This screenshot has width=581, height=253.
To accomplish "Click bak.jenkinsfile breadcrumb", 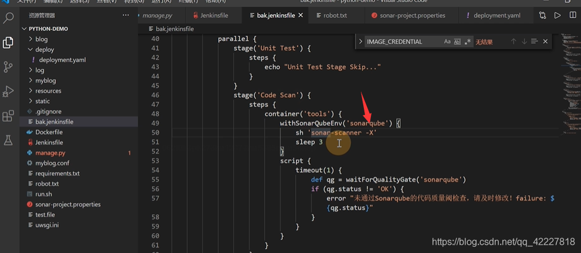I will click(x=171, y=29).
